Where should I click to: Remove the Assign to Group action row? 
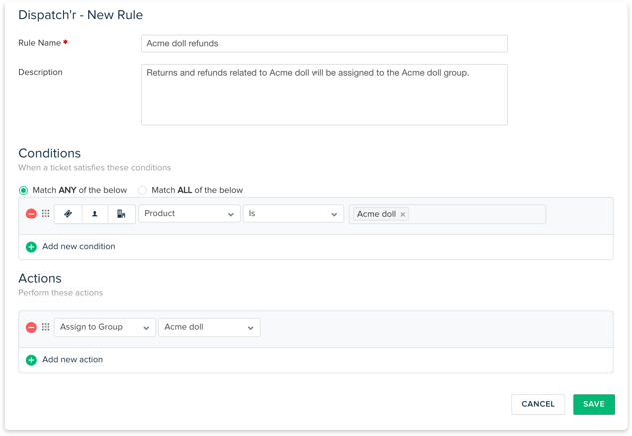pos(31,327)
